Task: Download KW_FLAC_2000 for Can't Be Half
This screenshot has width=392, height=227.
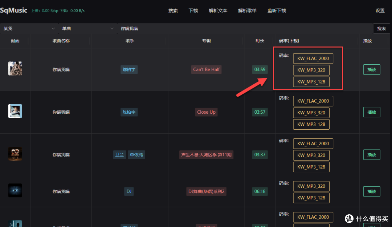Action: (313, 58)
